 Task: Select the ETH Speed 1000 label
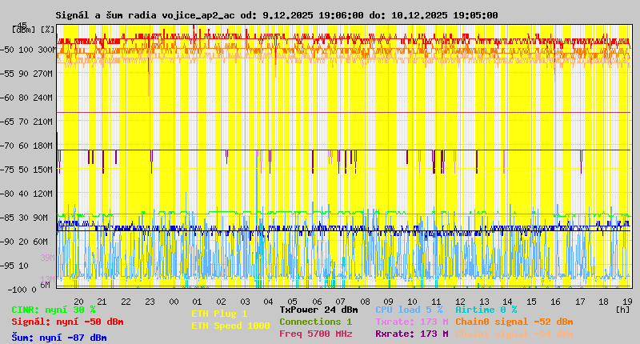[x=230, y=326]
